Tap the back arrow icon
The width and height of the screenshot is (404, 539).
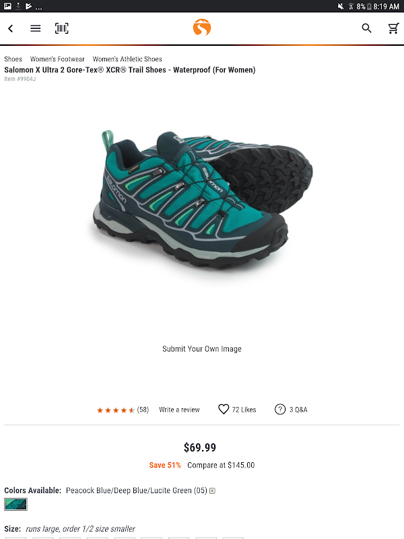[x=11, y=28]
